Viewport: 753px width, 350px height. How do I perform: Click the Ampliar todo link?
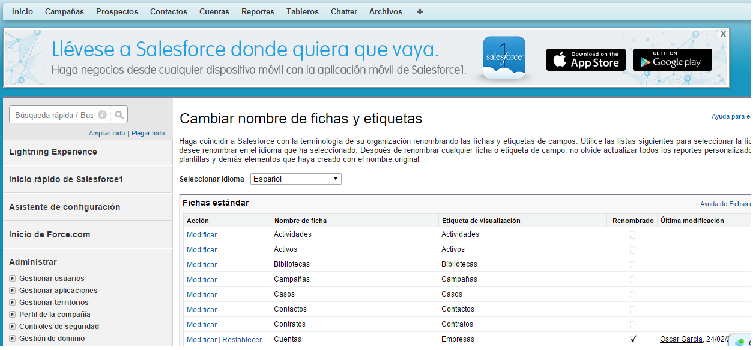[107, 133]
